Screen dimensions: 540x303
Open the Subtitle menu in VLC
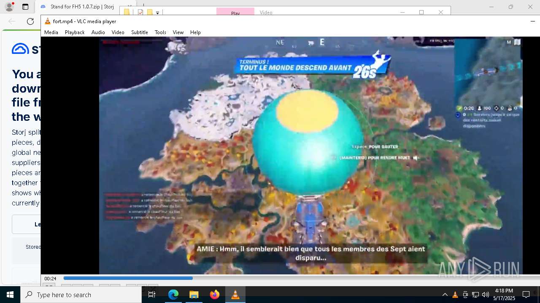pyautogui.click(x=139, y=32)
